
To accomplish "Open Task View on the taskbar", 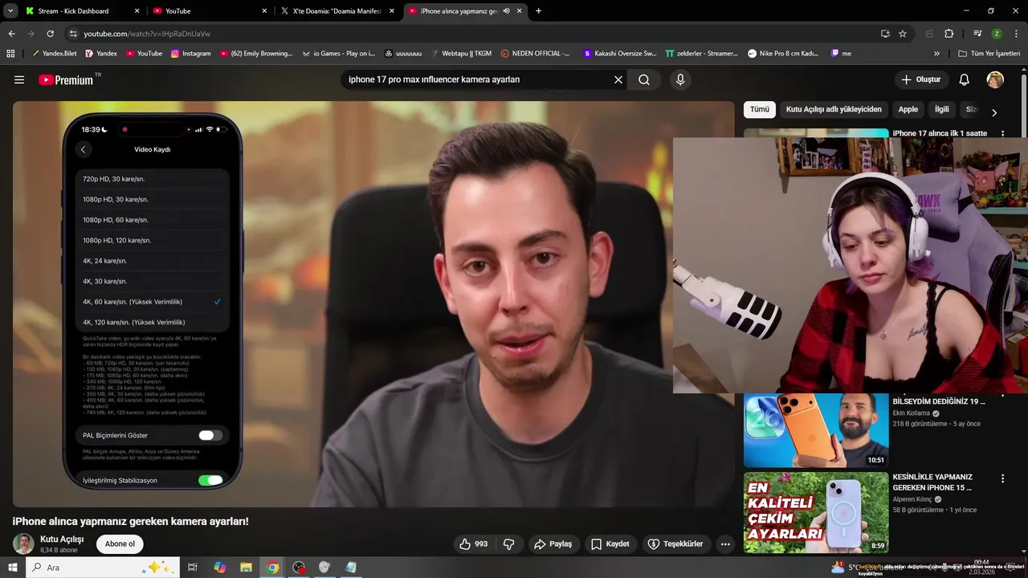I will tap(193, 568).
